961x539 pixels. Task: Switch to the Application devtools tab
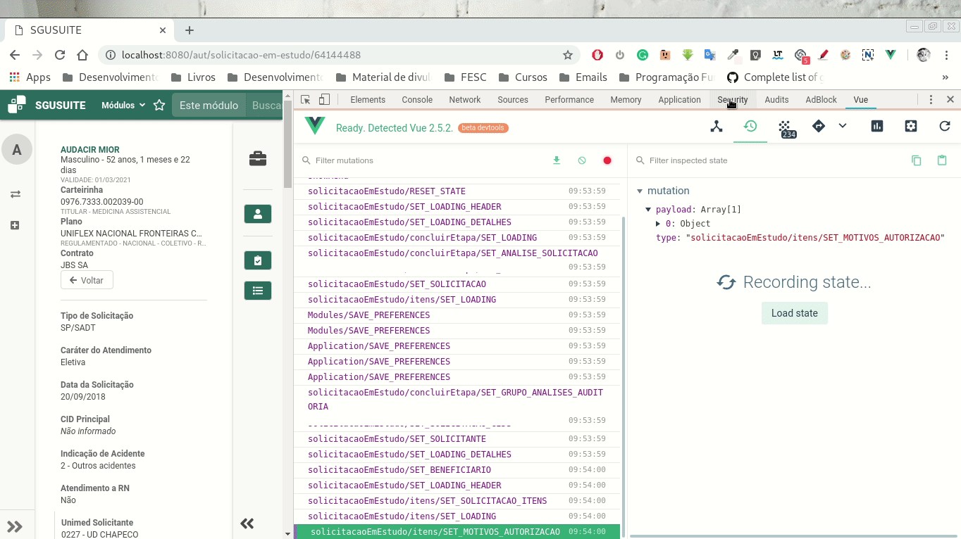tap(679, 100)
